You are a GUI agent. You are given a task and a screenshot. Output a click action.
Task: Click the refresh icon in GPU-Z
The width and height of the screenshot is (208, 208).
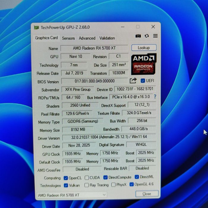click(147, 36)
